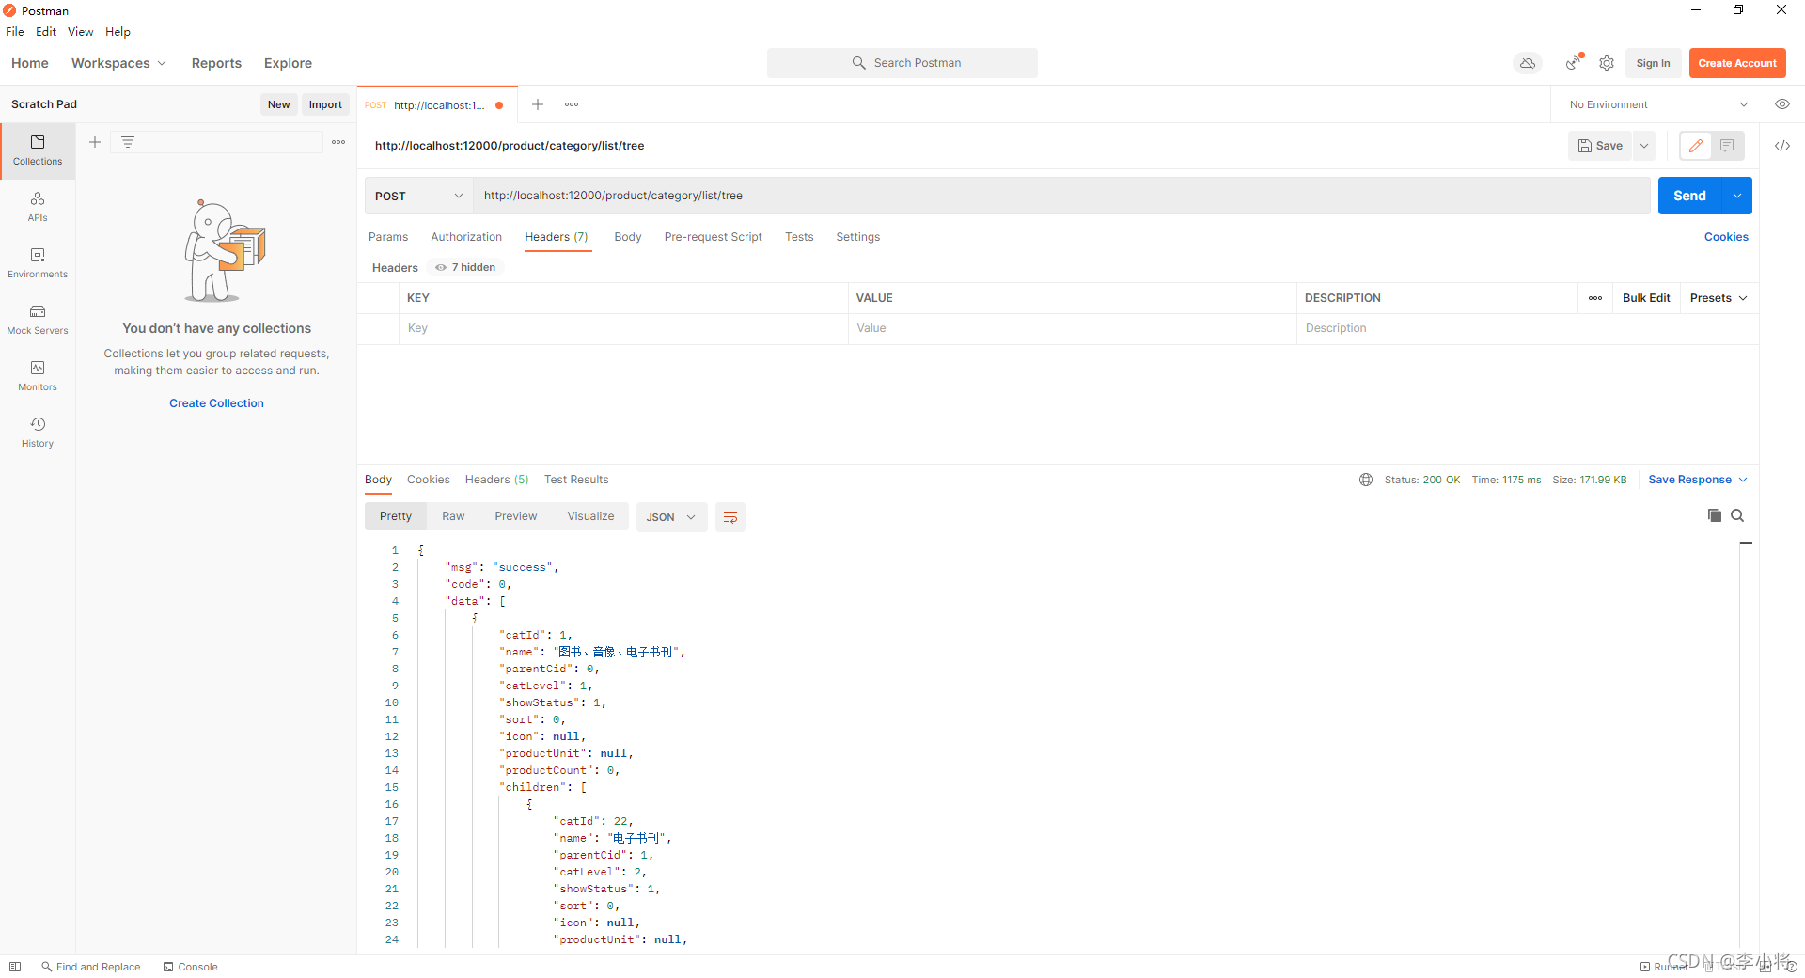Click the Create Account button

click(x=1737, y=63)
